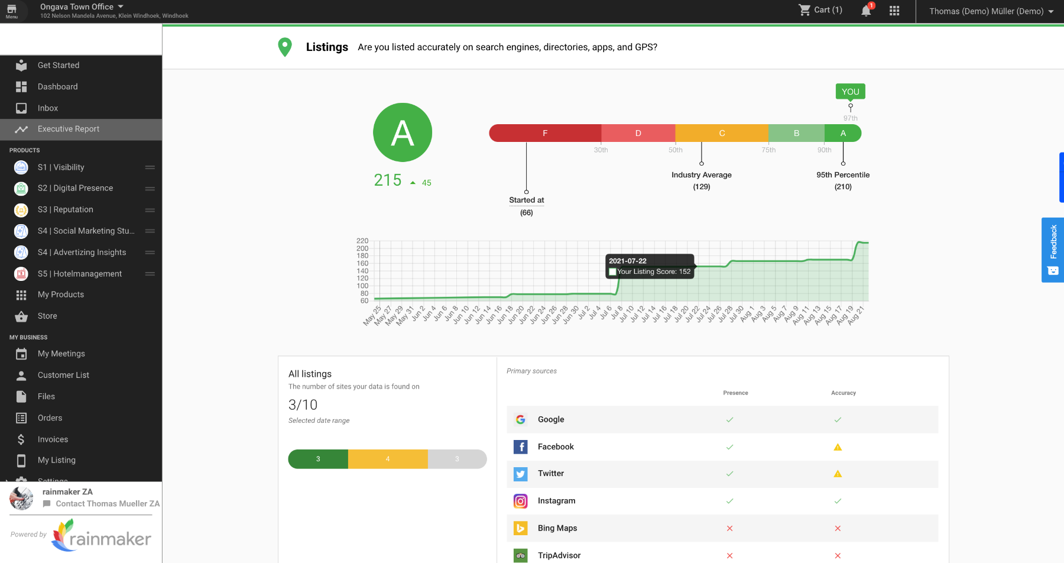This screenshot has width=1064, height=563.
Task: Expand the Ongava Town Office location dropdown
Action: click(x=121, y=7)
